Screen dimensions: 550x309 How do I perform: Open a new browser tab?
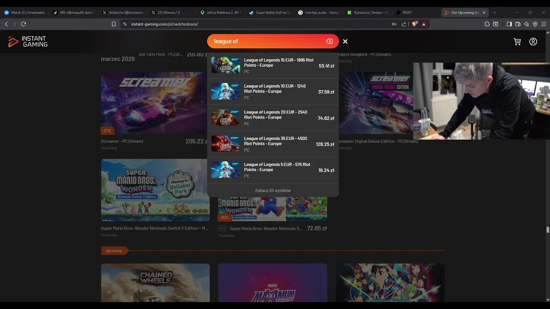(x=495, y=12)
